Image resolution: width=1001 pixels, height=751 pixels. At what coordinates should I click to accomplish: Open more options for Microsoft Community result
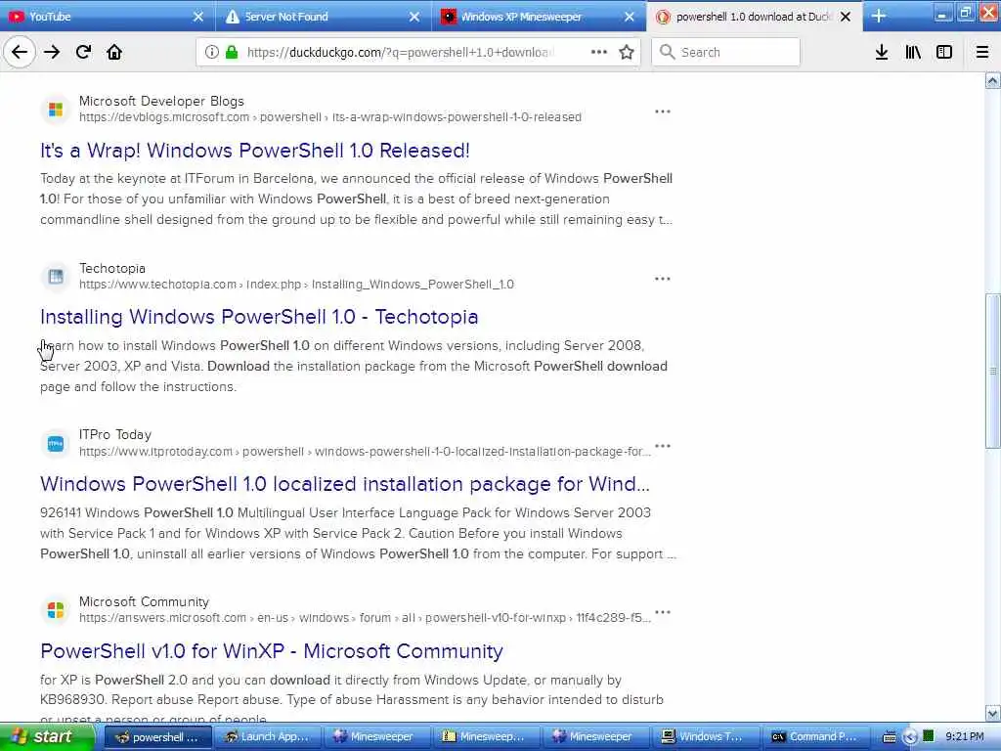(663, 612)
